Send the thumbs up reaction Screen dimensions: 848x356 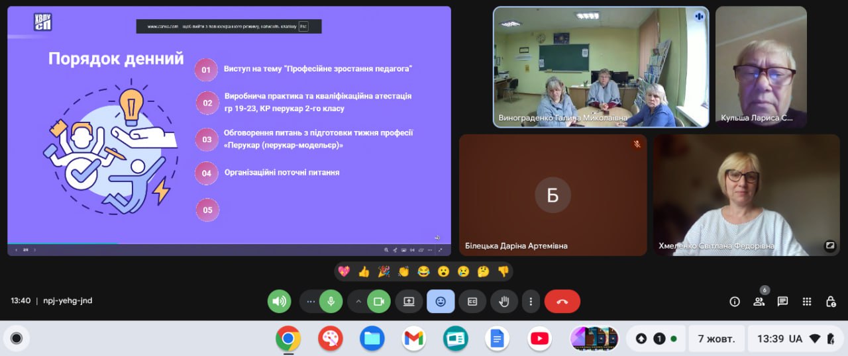[364, 271]
